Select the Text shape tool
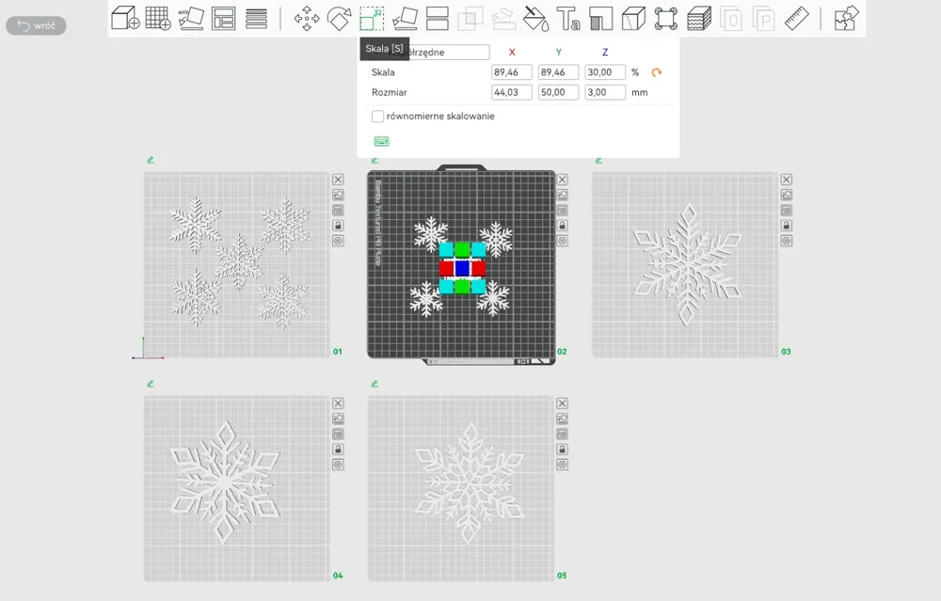This screenshot has height=601, width=941. click(567, 18)
